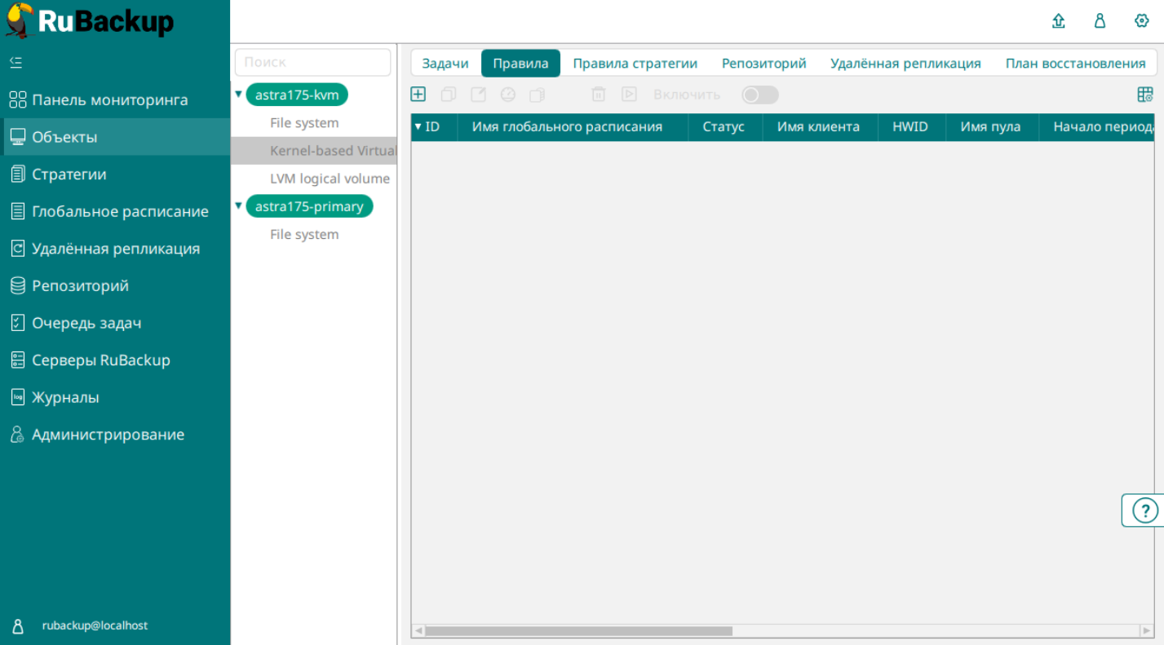
Task: Toggle the Включить switch
Action: pos(759,95)
